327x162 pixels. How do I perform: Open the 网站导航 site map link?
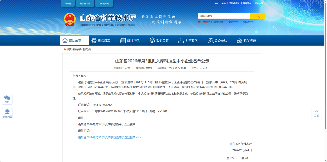(x=247, y=3)
